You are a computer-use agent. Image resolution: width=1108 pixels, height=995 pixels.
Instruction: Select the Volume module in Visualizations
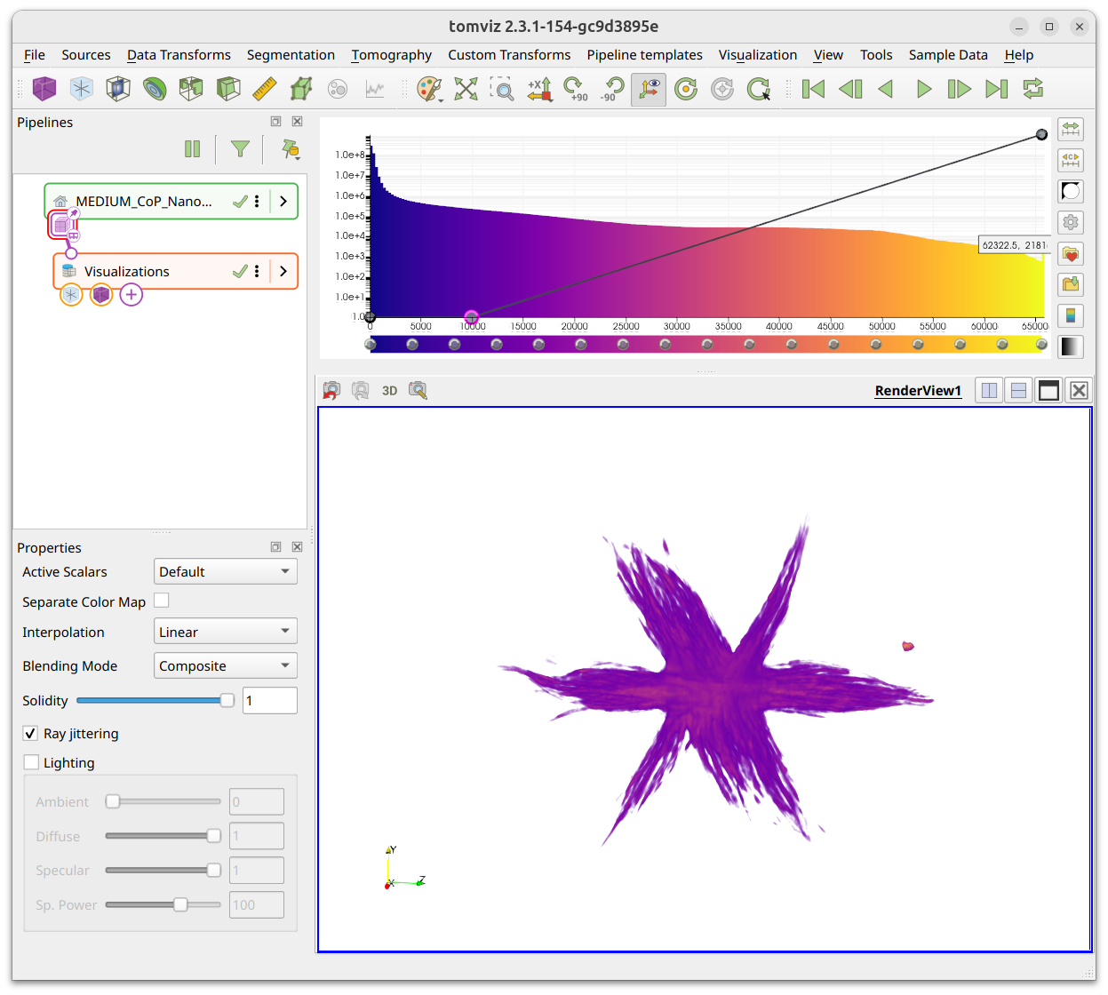(x=101, y=295)
